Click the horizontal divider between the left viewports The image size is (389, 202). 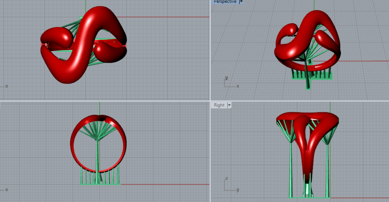click(105, 101)
